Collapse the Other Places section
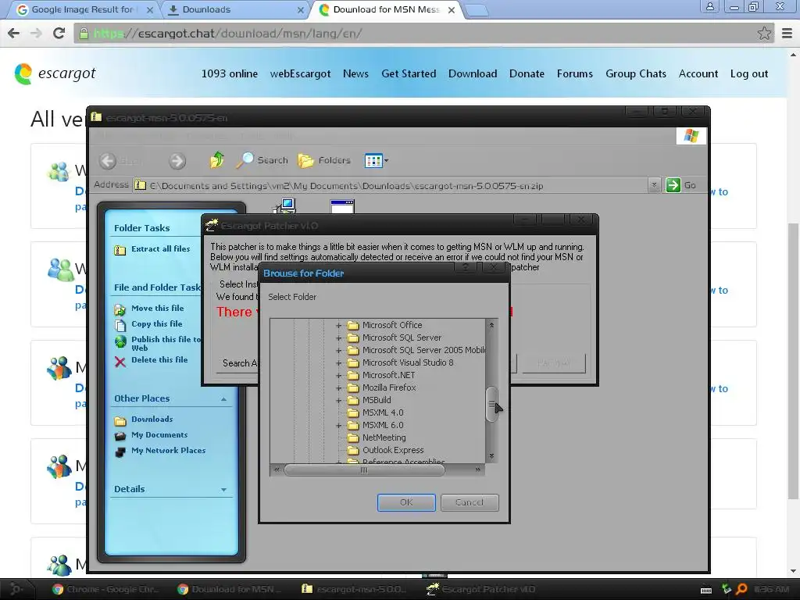Screen dimensions: 800x600 coord(223,398)
